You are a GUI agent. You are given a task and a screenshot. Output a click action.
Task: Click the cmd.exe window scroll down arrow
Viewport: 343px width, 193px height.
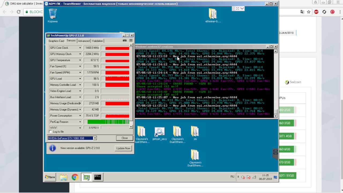click(275, 116)
